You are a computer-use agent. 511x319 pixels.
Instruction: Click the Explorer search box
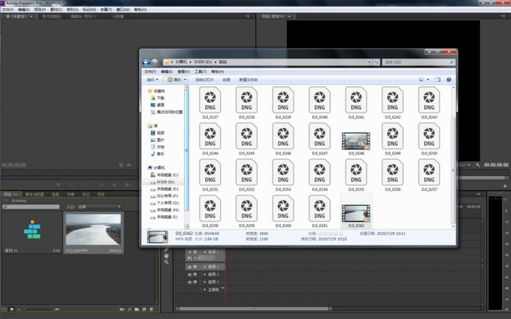(418, 62)
